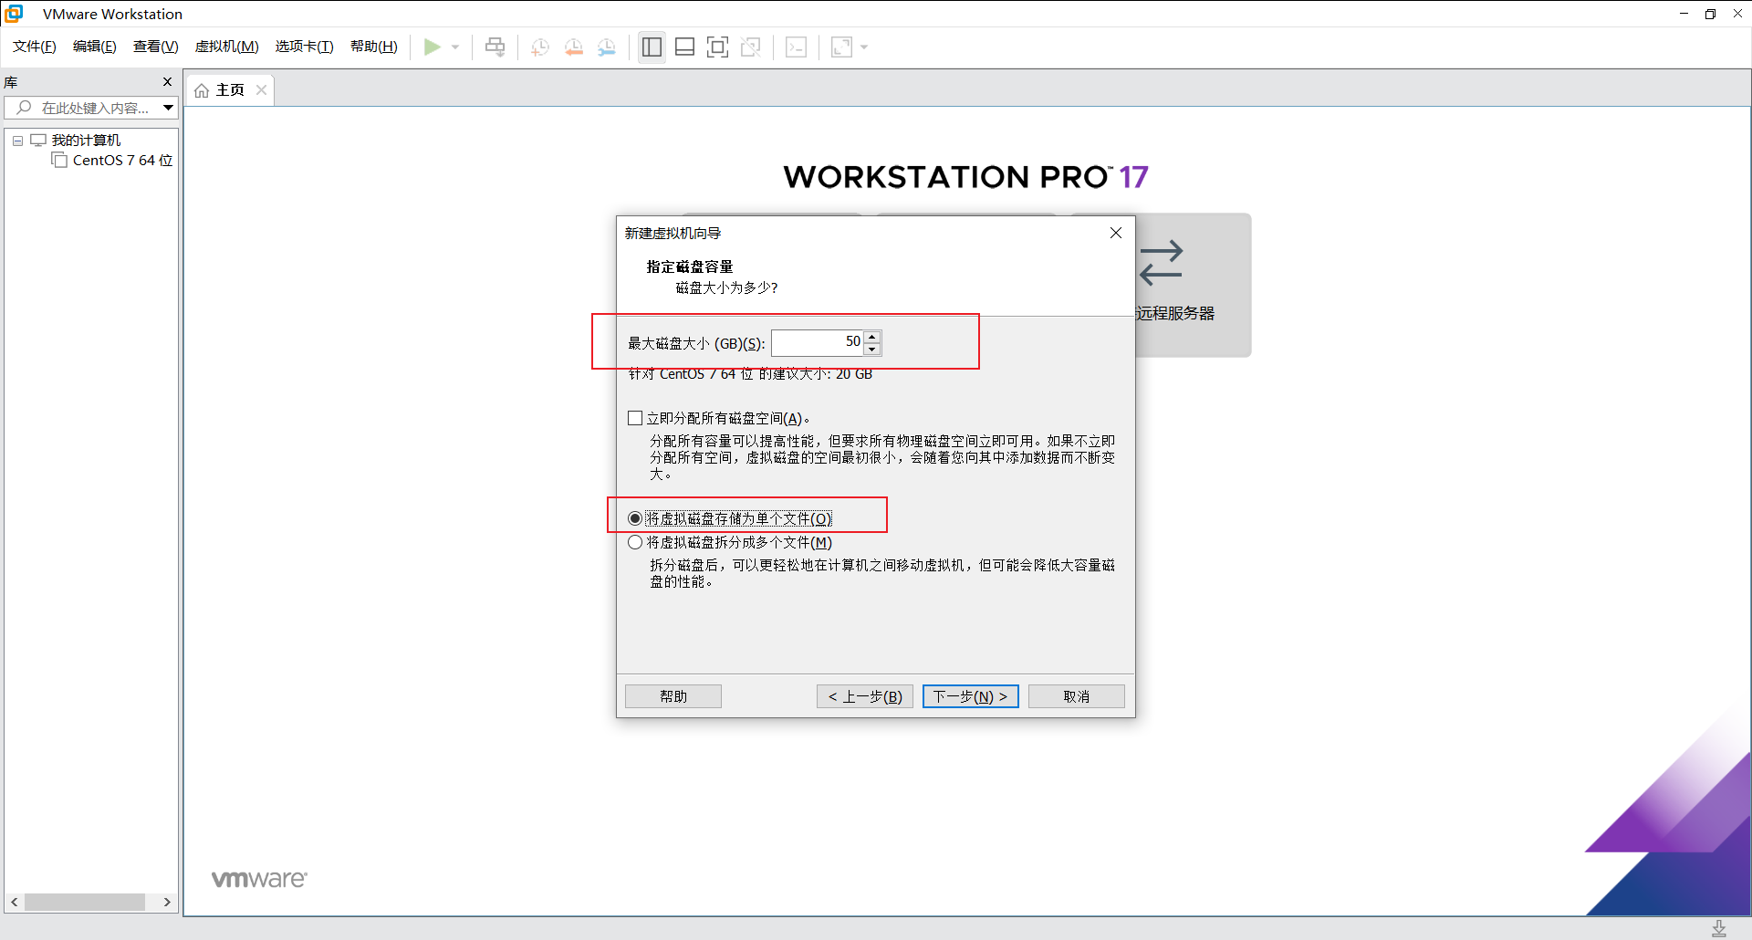
Task: Select 将虚拟磁盘存储为单个文件 radio option
Action: pyautogui.click(x=635, y=518)
